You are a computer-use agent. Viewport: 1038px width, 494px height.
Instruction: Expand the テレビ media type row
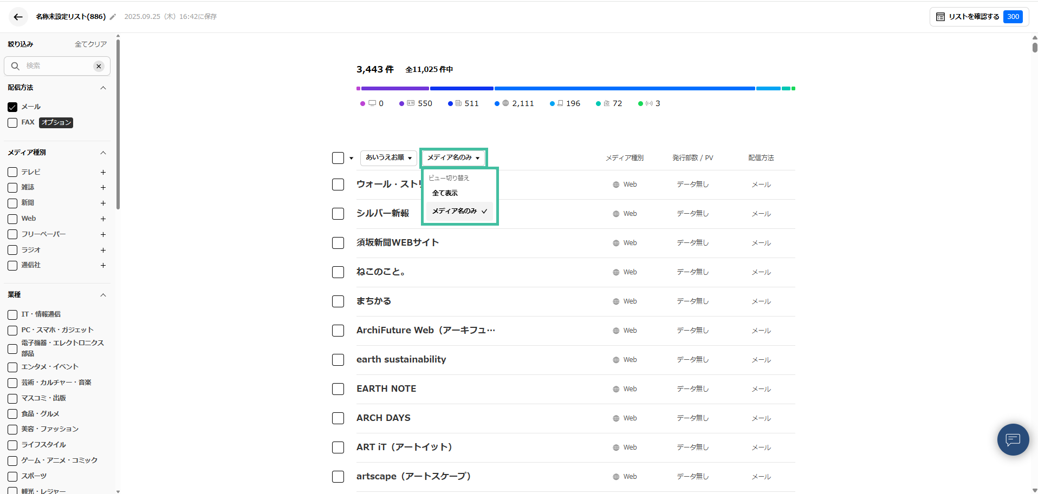(x=103, y=172)
